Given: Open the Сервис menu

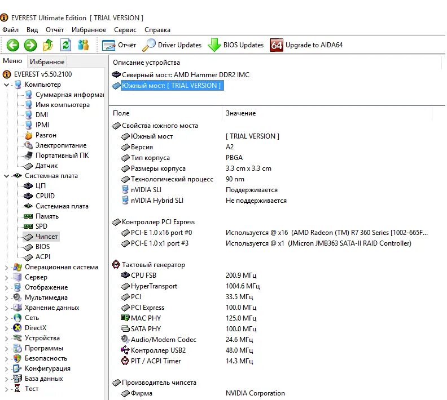Looking at the screenshot, I should tap(125, 30).
